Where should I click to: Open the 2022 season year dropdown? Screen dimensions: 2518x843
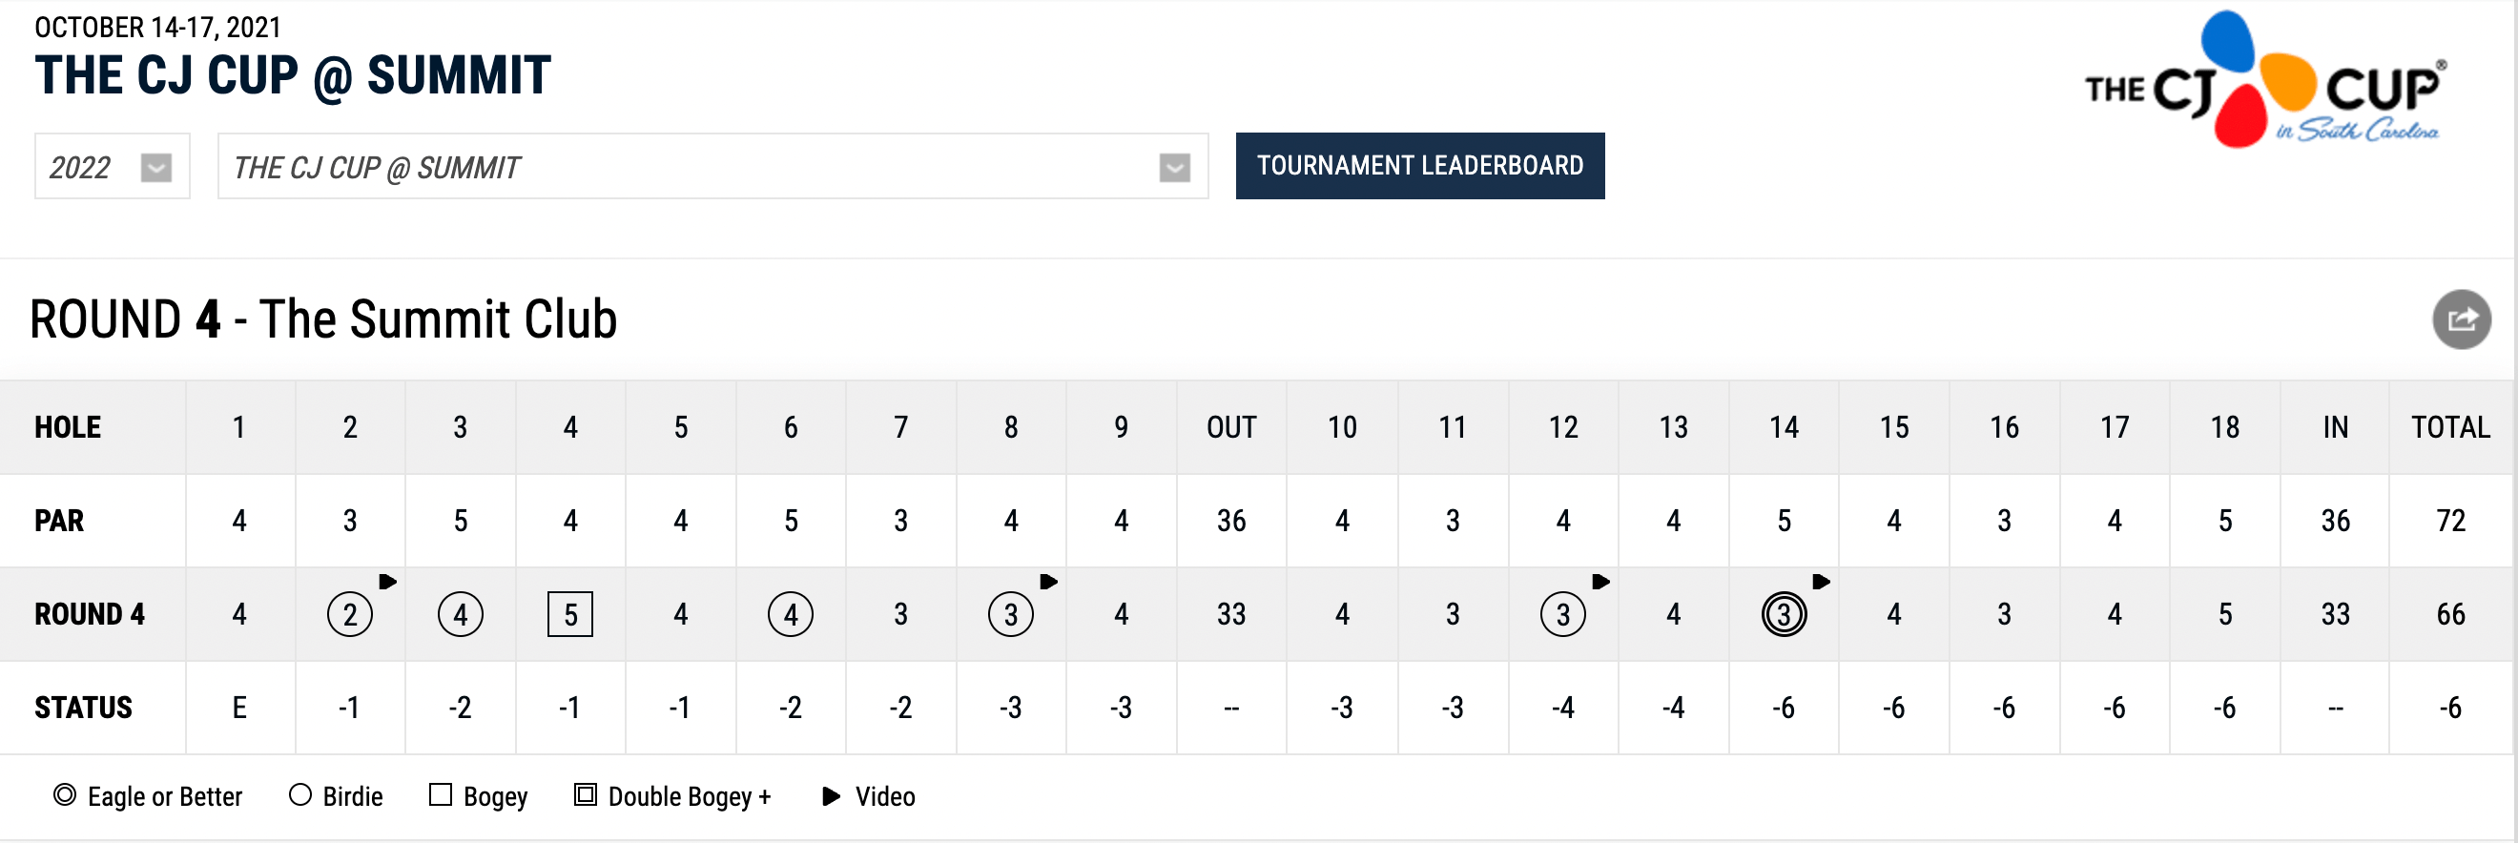click(111, 166)
